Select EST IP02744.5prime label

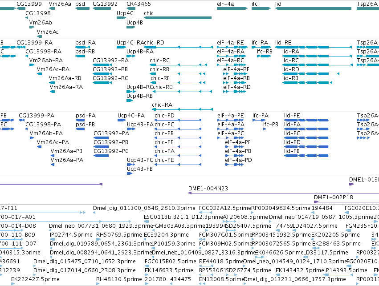(71, 235)
